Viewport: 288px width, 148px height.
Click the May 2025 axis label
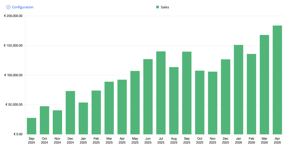135,140
